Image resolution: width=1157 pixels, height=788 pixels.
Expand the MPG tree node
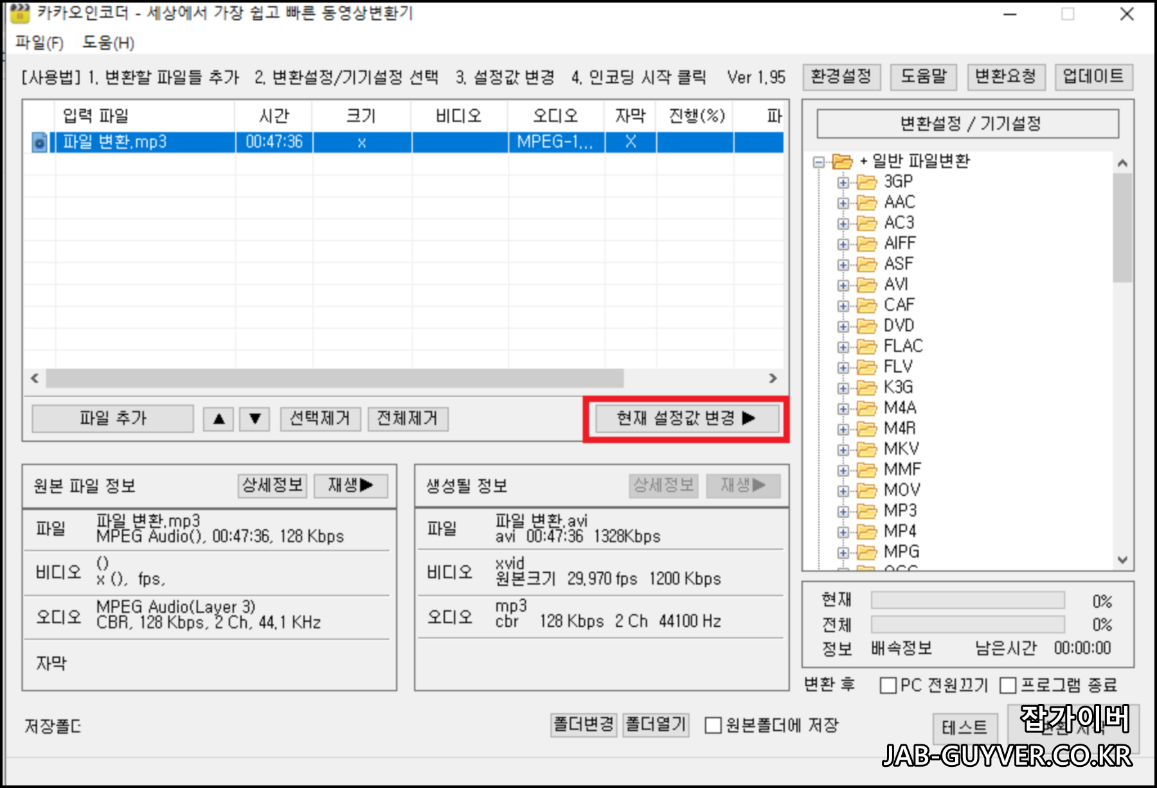[843, 552]
